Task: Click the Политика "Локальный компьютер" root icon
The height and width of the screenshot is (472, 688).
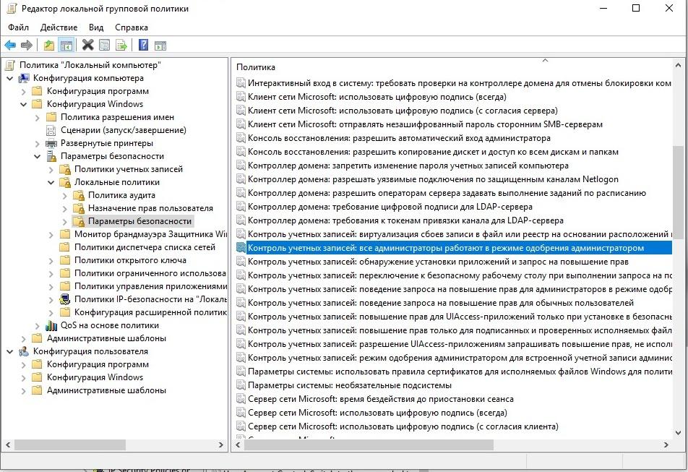Action: point(10,65)
